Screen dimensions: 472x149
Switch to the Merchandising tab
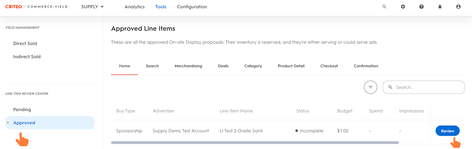tap(188, 66)
